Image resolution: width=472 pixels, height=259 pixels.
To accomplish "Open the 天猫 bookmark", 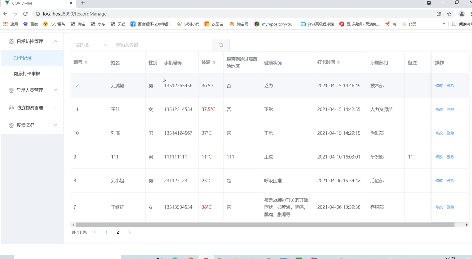I will click(x=118, y=24).
